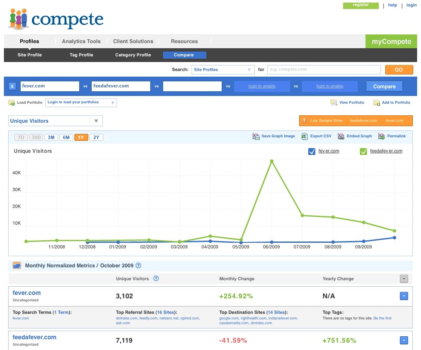Click first login to enable link
Image resolution: width=421 pixels, height=350 pixels.
pyautogui.click(x=262, y=86)
